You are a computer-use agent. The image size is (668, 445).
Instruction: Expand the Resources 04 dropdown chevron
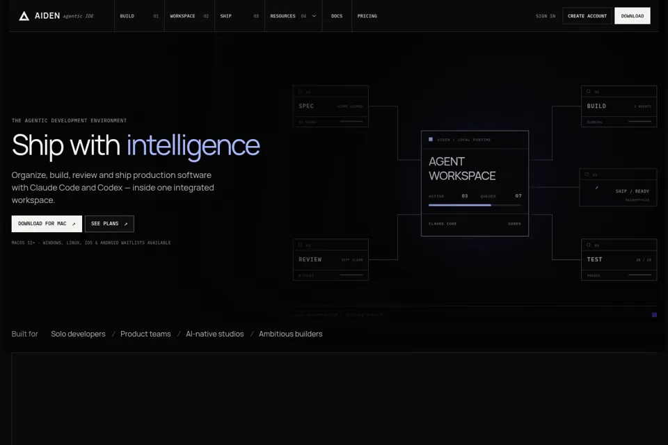click(x=314, y=16)
